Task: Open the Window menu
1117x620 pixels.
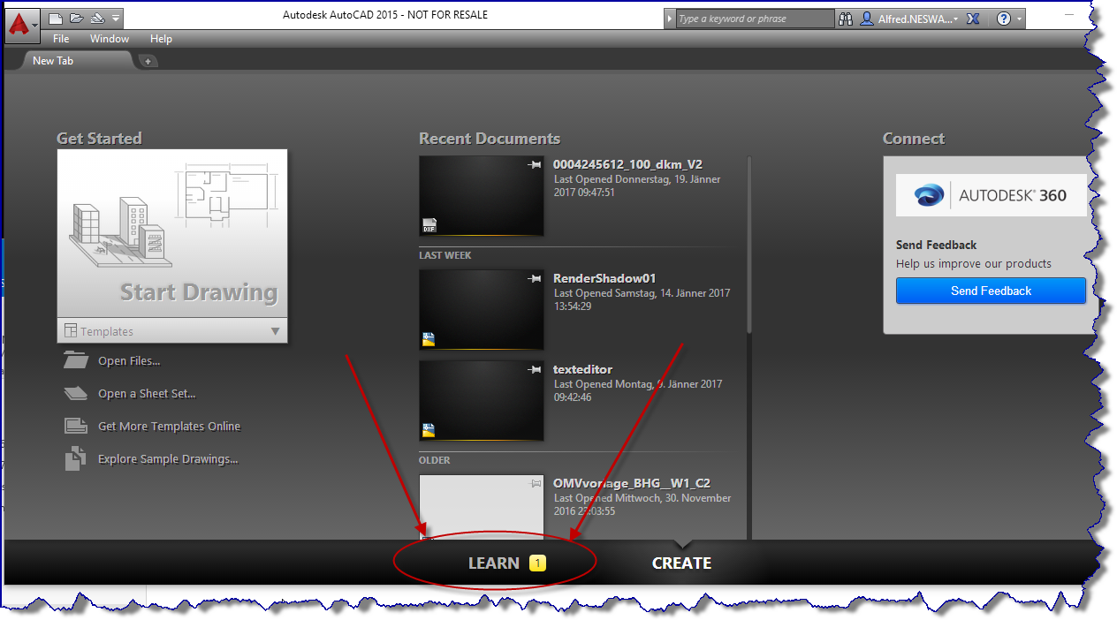Action: point(110,39)
